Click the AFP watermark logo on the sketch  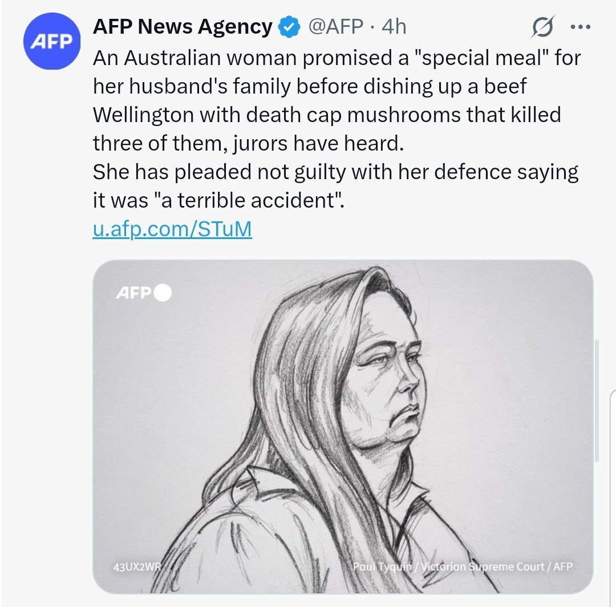pyautogui.click(x=133, y=293)
